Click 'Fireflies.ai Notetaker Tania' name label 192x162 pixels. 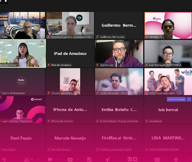coord(116,149)
